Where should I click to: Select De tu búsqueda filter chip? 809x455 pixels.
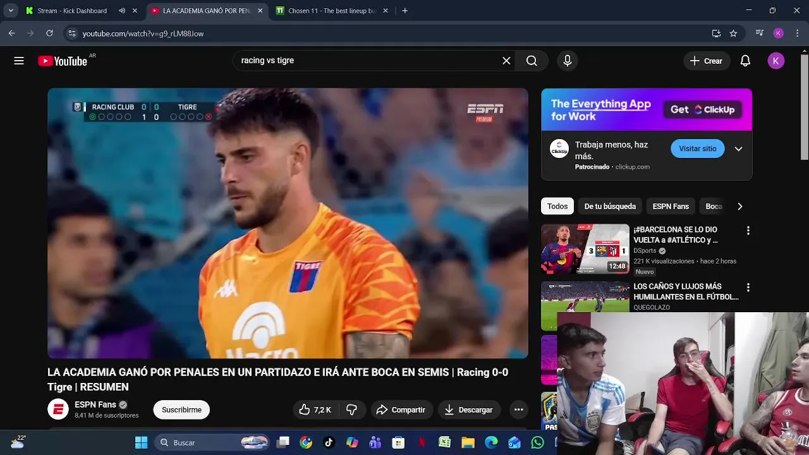(x=610, y=206)
